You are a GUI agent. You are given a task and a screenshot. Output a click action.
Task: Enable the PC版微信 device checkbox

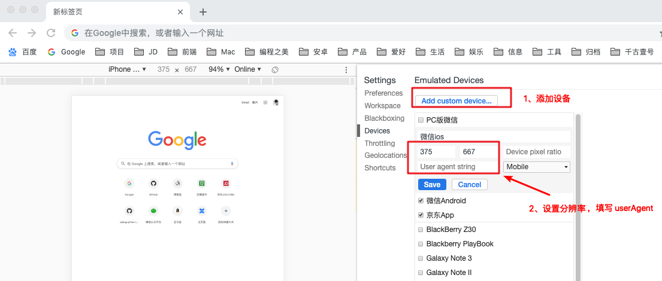[x=421, y=120]
